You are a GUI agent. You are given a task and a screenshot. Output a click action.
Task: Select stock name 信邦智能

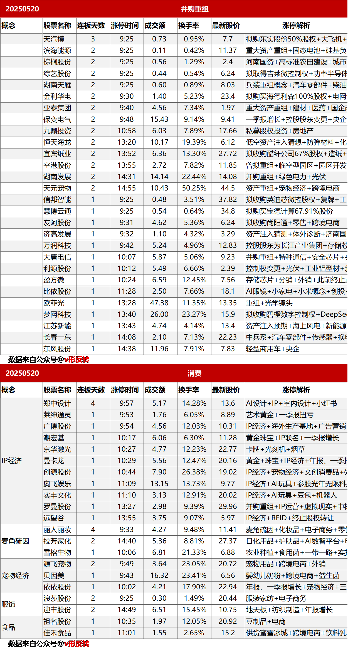57,199
